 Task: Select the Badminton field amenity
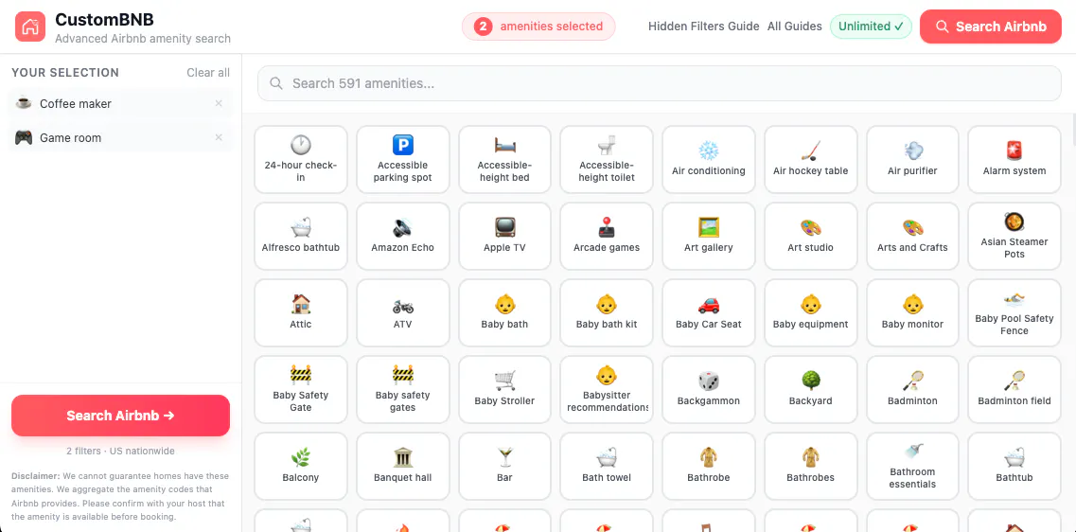click(1014, 389)
